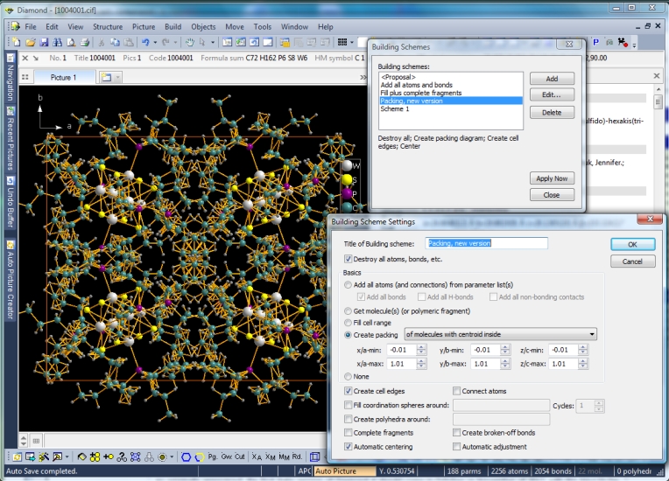
Task: Click the Open file folder icon
Action: tap(31, 42)
